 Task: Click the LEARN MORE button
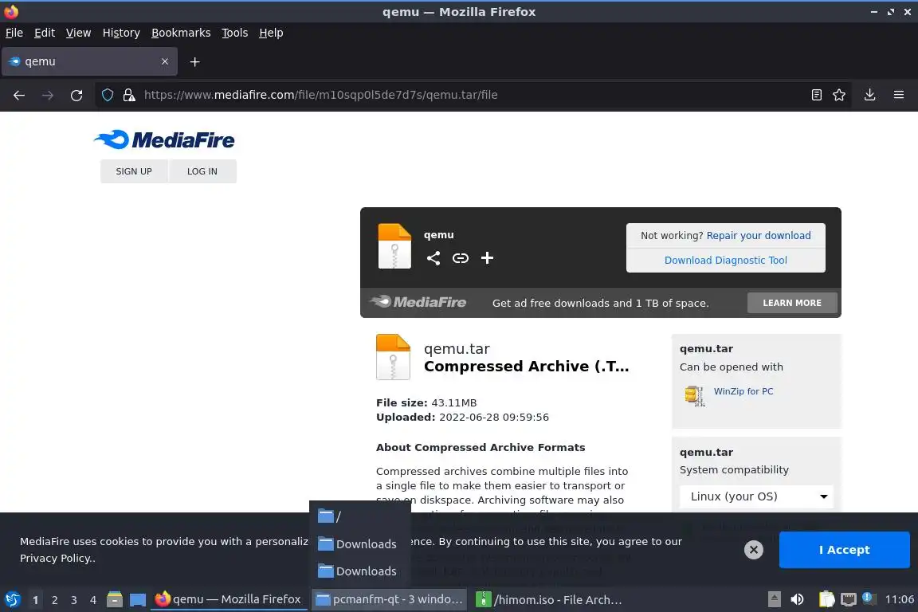coord(791,303)
